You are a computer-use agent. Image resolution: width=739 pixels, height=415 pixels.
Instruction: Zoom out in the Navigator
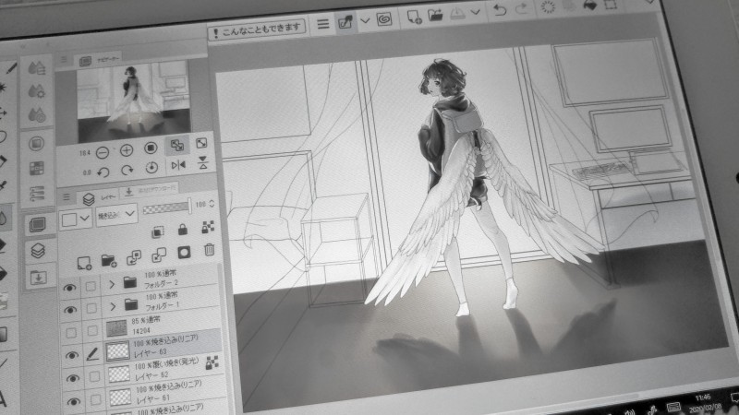103,152
